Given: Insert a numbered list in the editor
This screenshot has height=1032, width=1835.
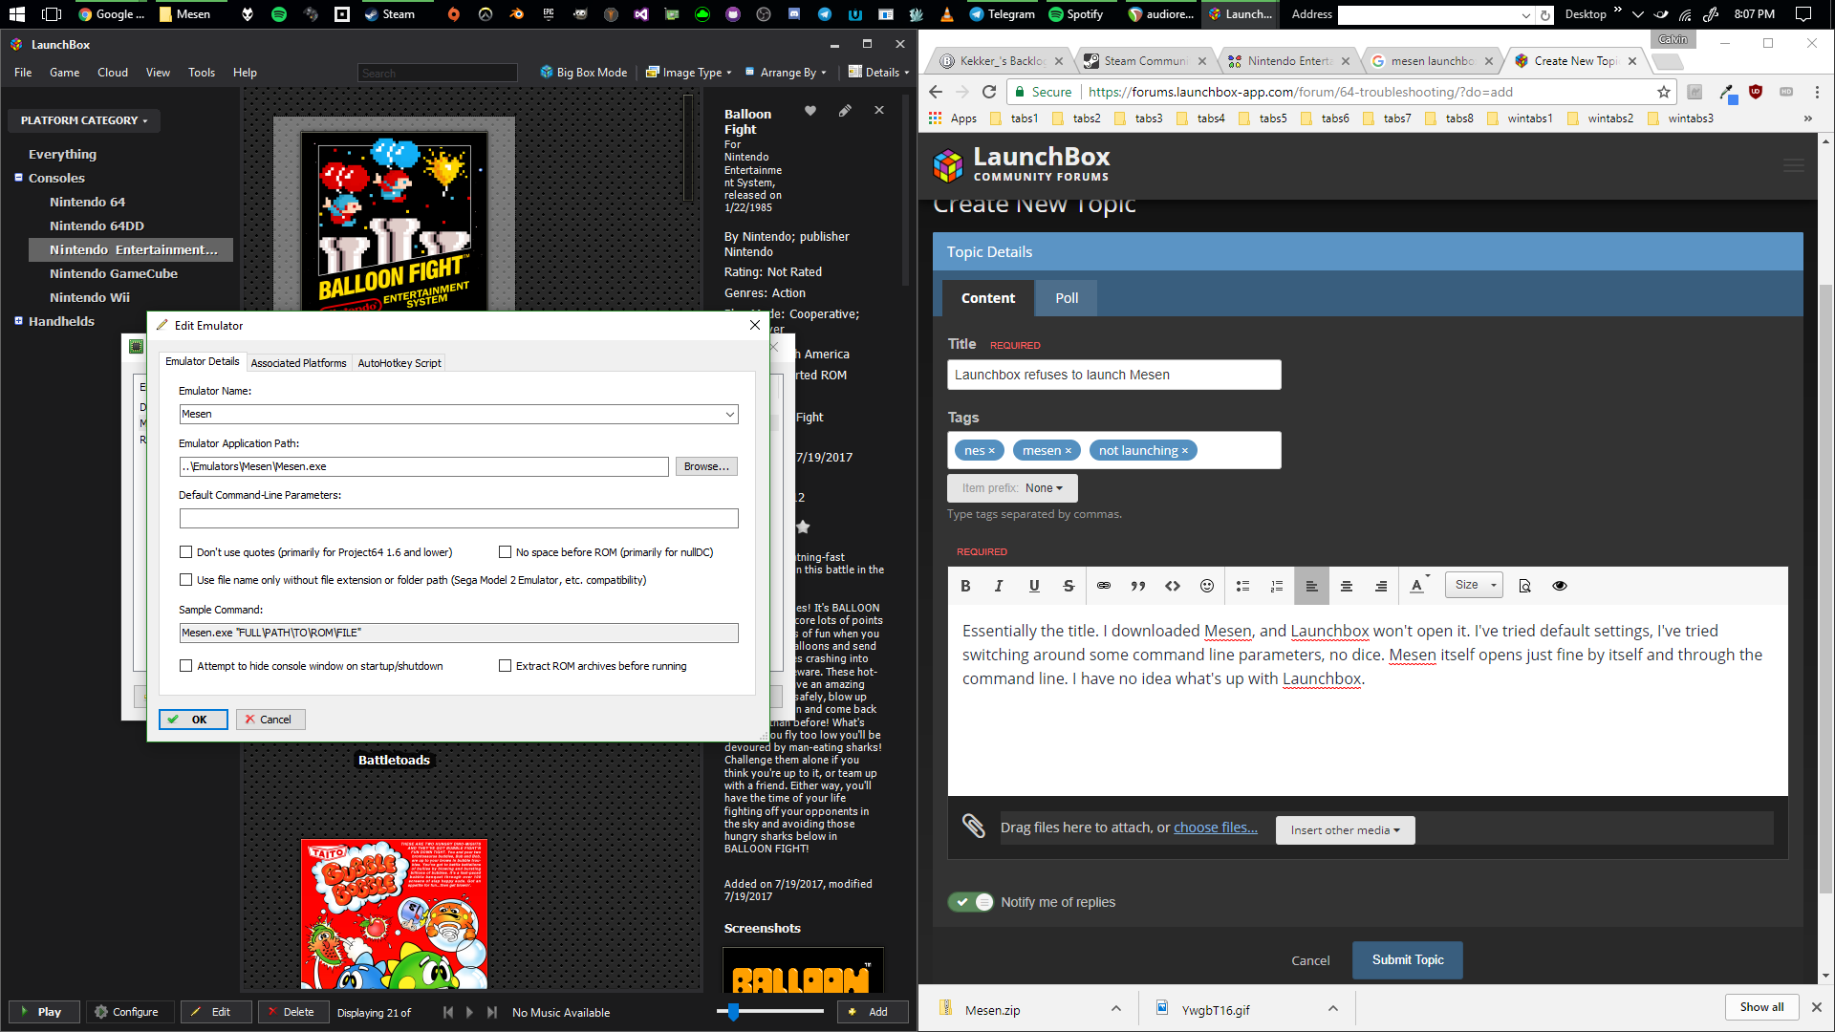Looking at the screenshot, I should pos(1277,586).
